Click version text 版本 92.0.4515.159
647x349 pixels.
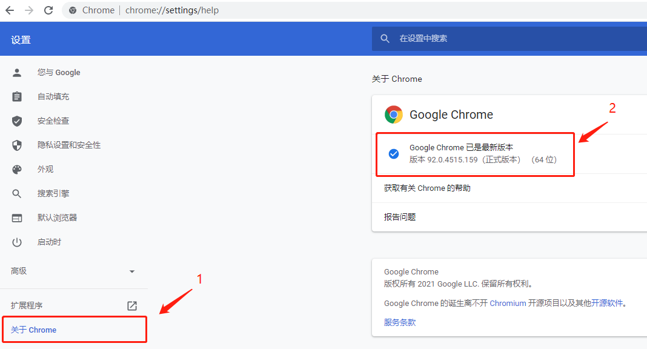point(443,159)
